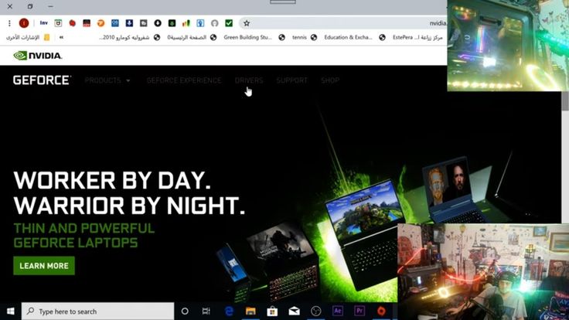The image size is (569, 320).
Task: Click the orange round extension icon
Action: (101, 23)
